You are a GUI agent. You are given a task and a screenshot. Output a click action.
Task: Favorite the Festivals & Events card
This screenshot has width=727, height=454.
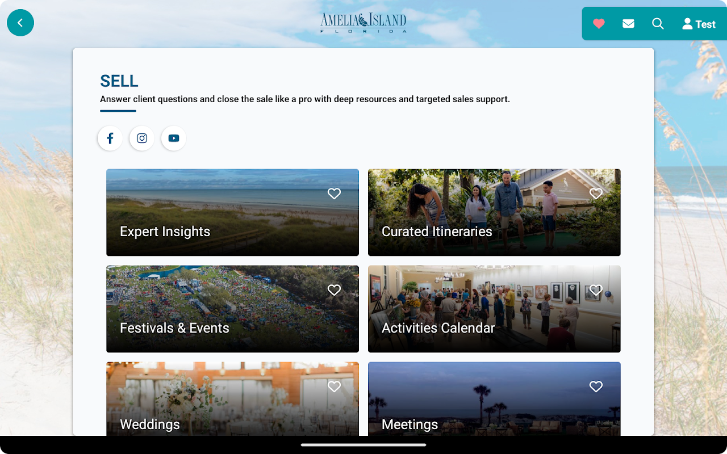tap(334, 290)
